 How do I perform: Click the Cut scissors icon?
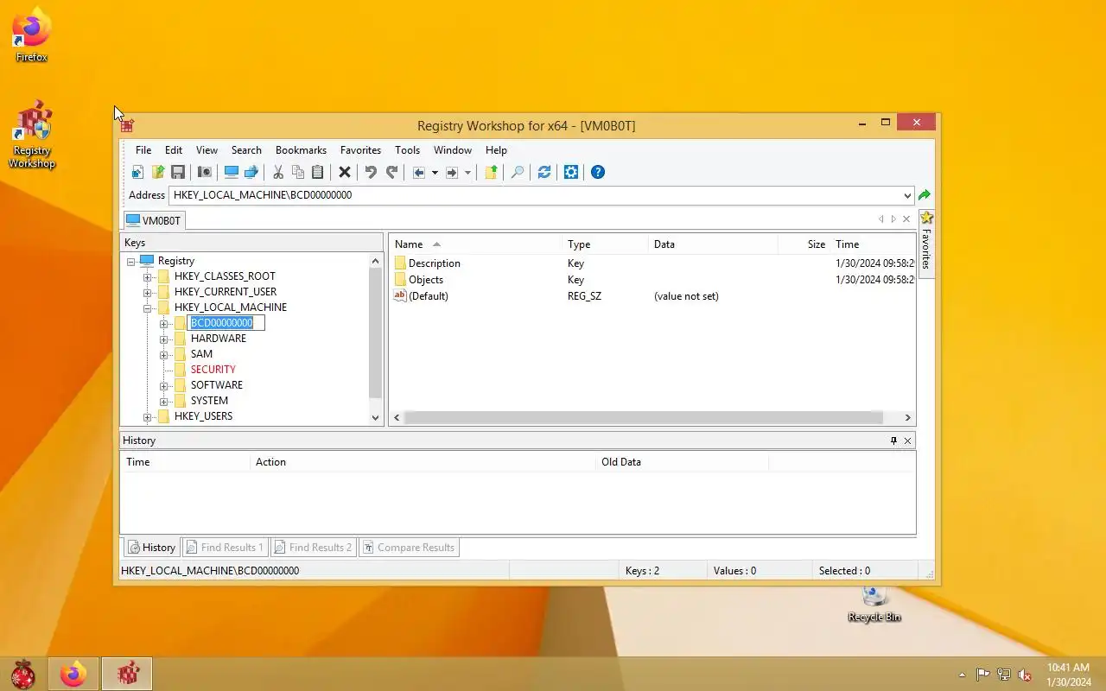[x=278, y=172]
